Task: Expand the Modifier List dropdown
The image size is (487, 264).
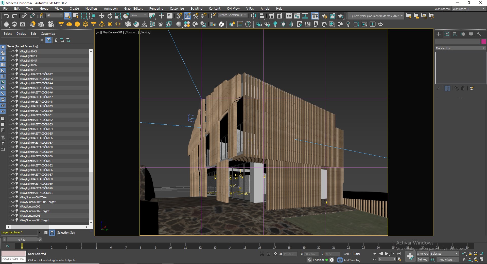Action: 460,48
